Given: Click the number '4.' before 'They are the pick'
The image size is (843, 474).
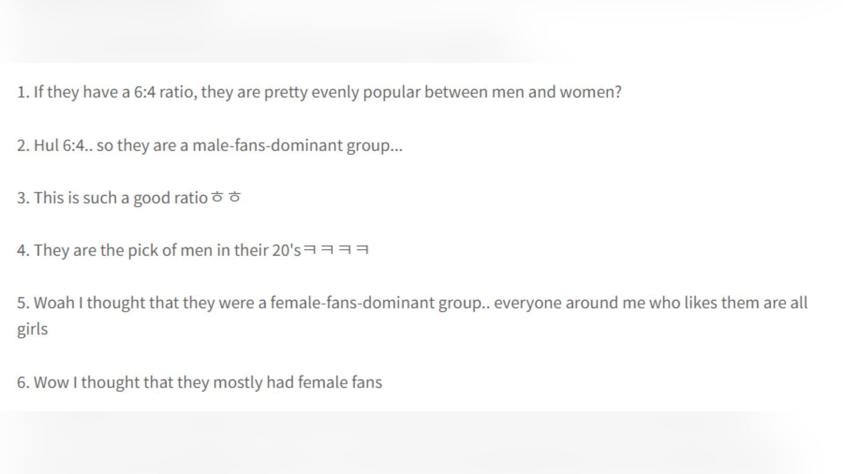Looking at the screenshot, I should (x=23, y=250).
